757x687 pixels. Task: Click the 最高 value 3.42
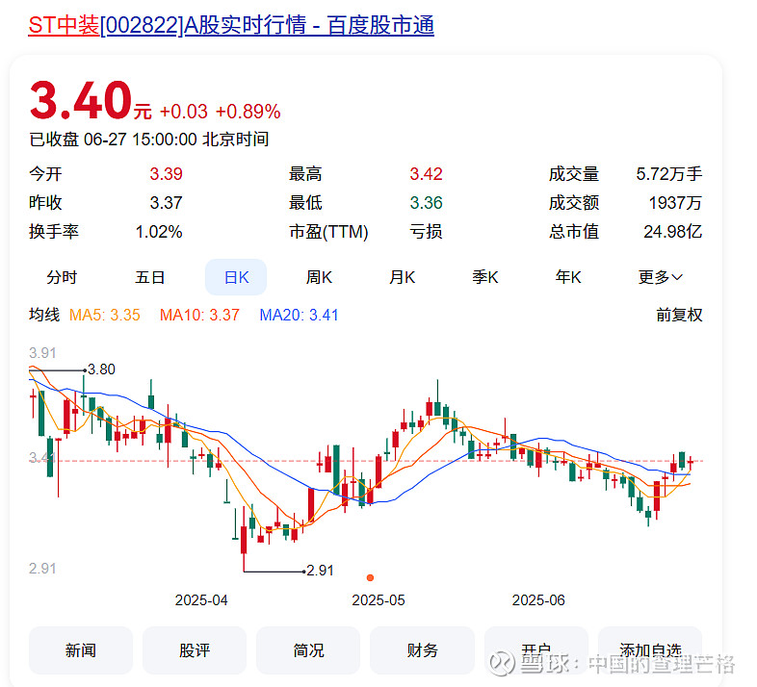(426, 174)
